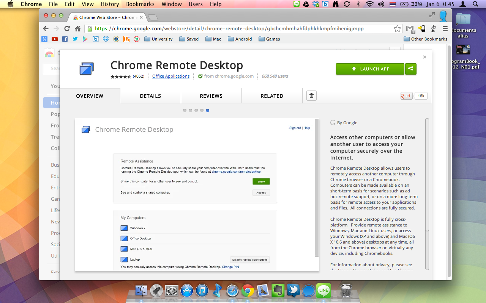Click the Launch App button

(370, 69)
